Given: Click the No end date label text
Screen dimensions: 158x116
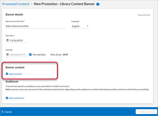Looking at the screenshot, I should tap(39, 55).
